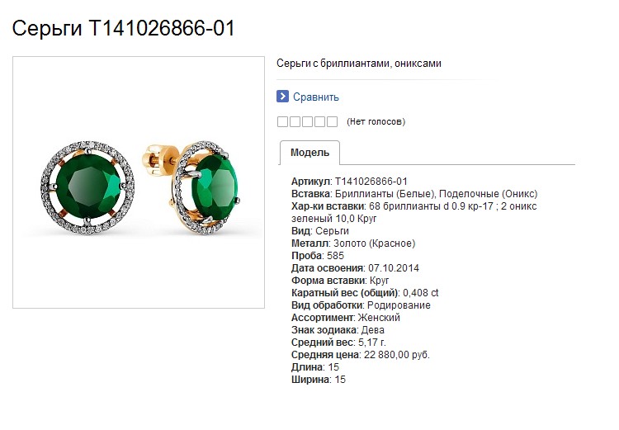
Task: Click the heading Серьги Т141026866-01
Action: click(x=124, y=28)
